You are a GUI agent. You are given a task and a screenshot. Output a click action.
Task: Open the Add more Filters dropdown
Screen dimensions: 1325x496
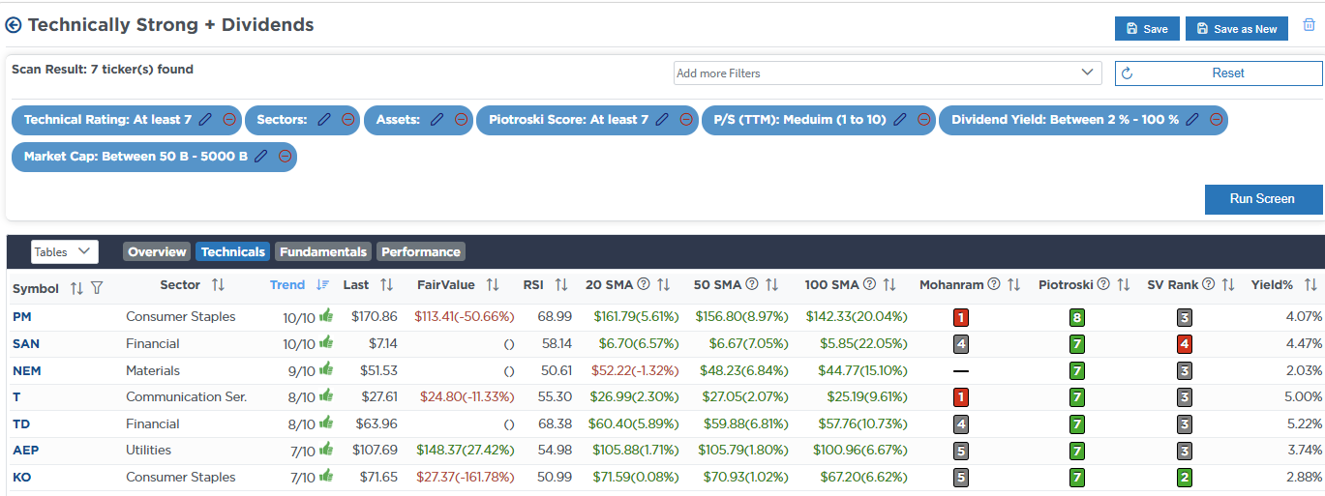click(888, 73)
